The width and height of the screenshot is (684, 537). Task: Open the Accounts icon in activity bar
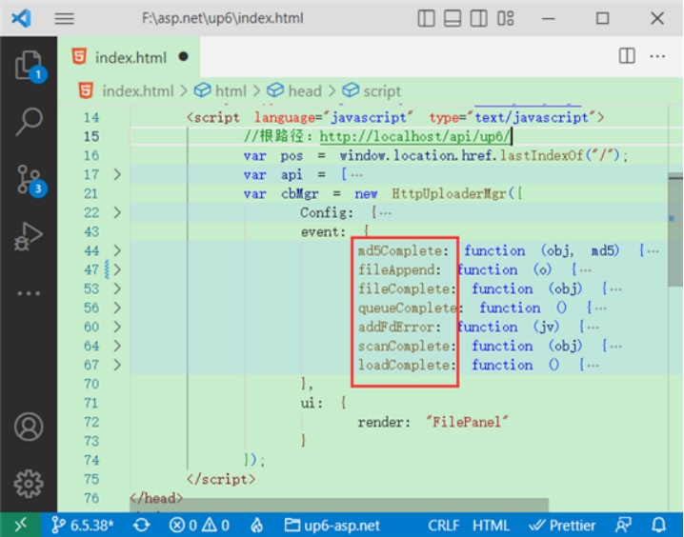pyautogui.click(x=29, y=427)
